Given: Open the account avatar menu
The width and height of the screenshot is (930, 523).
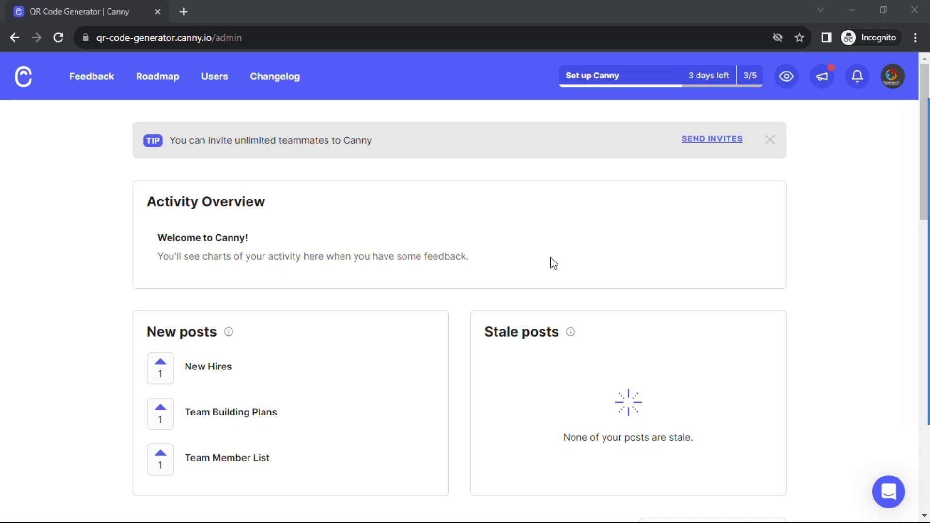Looking at the screenshot, I should coord(892,77).
